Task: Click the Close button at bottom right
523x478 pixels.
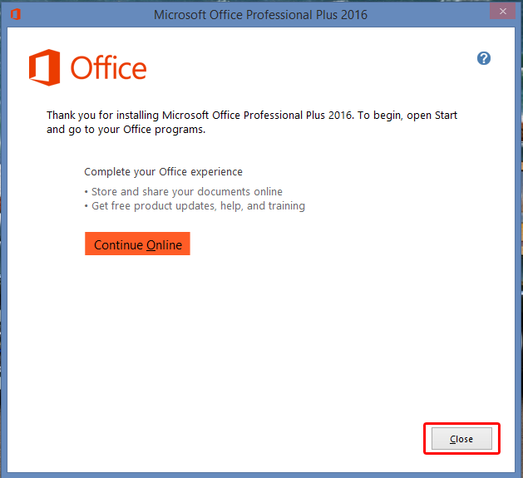Action: coord(461,439)
